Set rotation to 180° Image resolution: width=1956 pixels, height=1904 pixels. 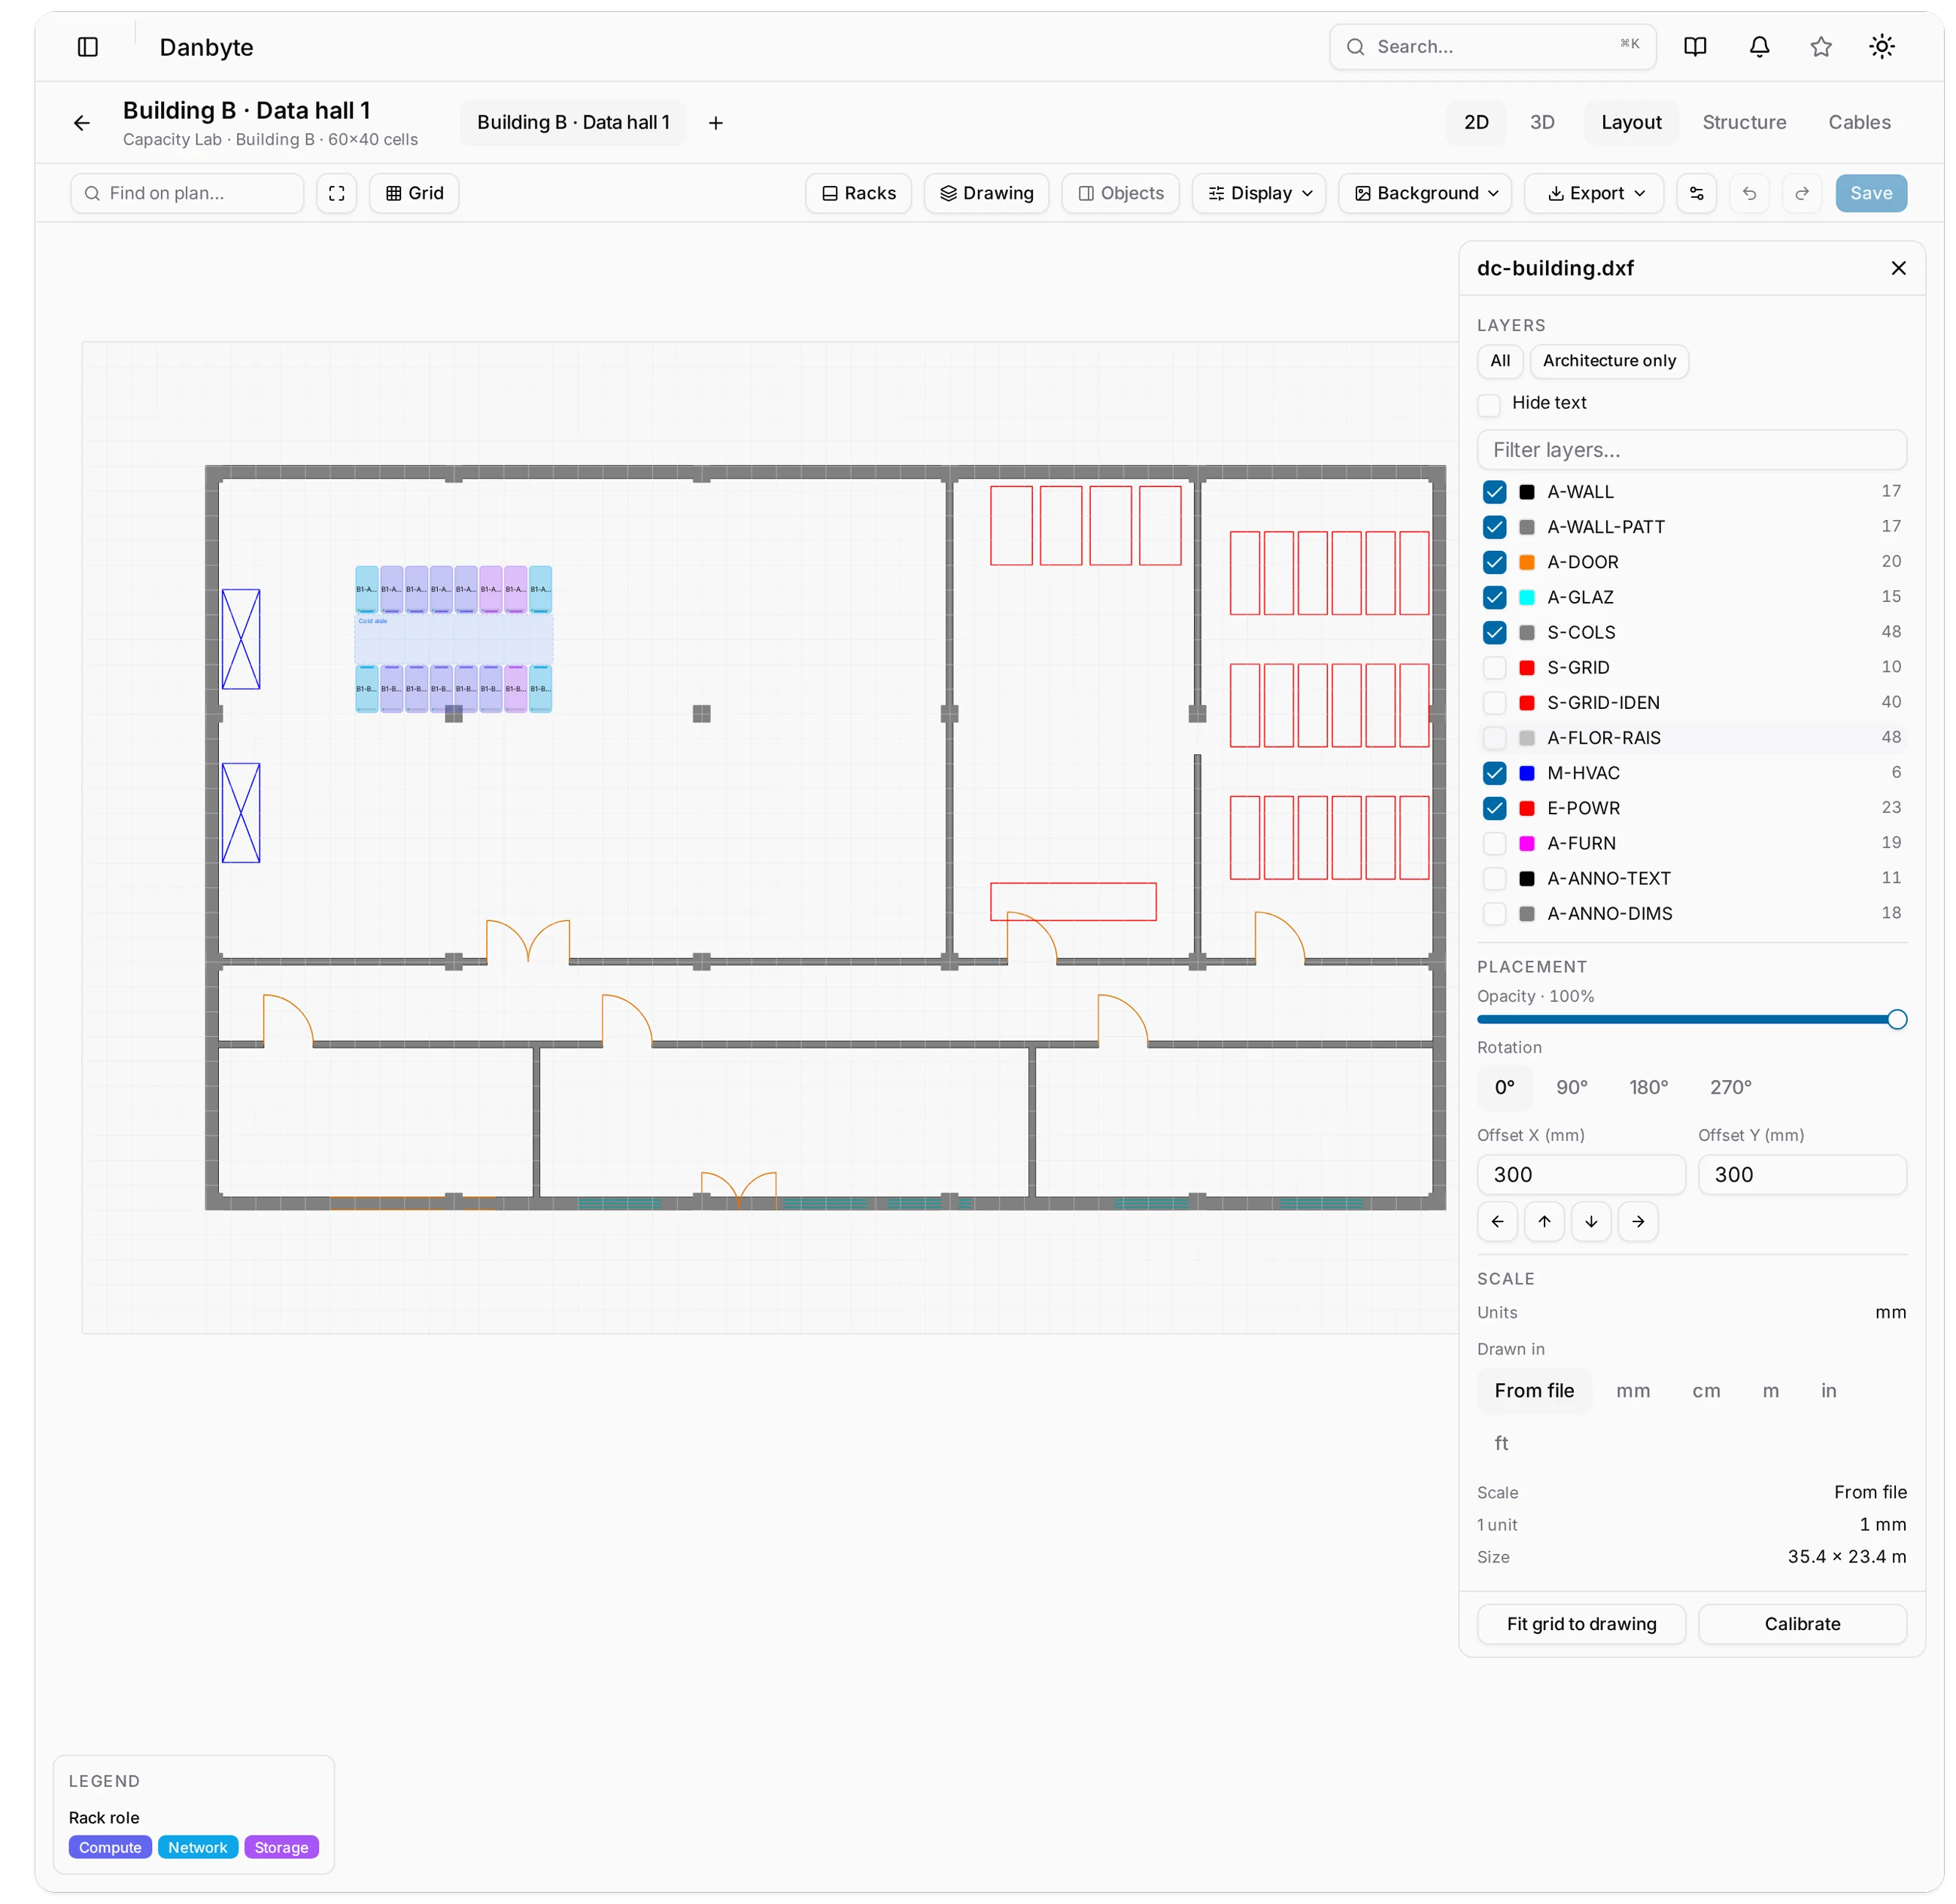1648,1087
